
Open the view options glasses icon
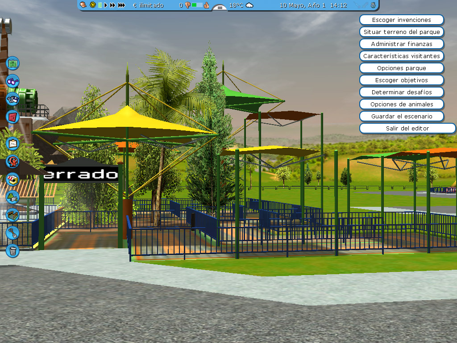(x=13, y=81)
